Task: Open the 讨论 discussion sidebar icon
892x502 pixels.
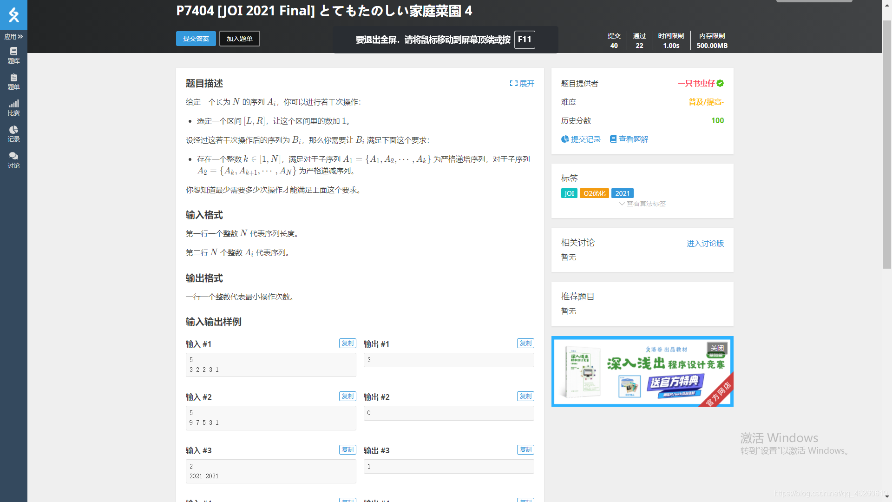Action: coord(13,160)
